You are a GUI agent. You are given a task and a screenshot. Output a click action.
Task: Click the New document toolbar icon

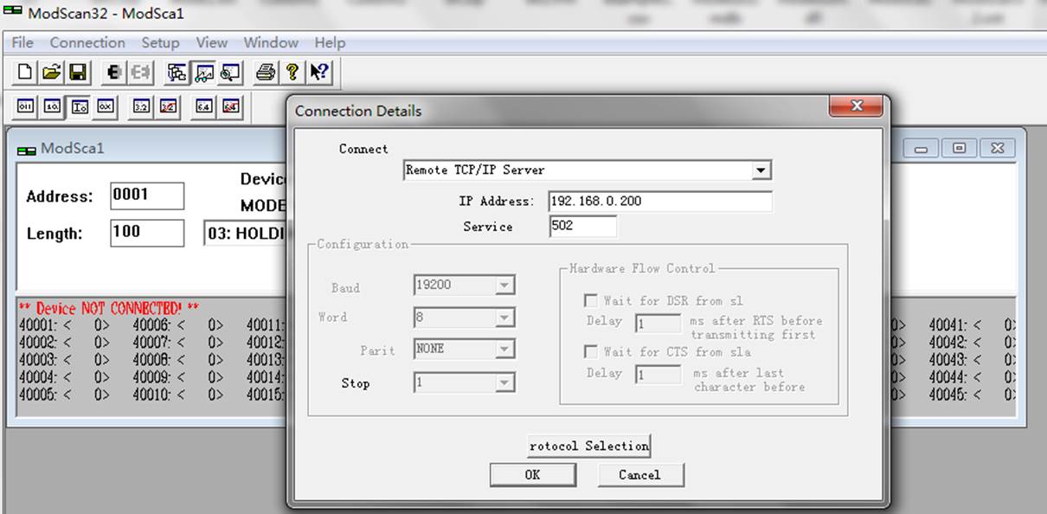(26, 73)
